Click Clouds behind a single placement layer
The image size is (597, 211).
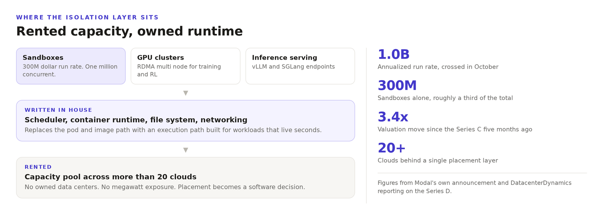(x=438, y=161)
